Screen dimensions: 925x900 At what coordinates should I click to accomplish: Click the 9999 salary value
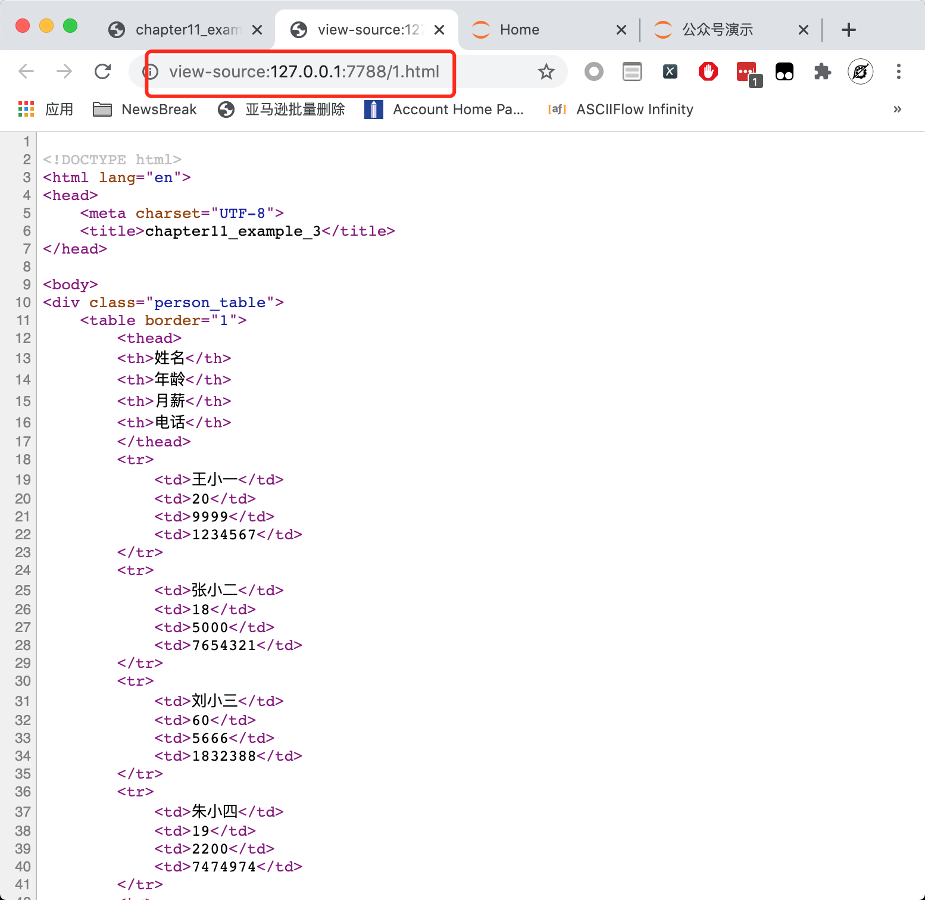click(210, 517)
